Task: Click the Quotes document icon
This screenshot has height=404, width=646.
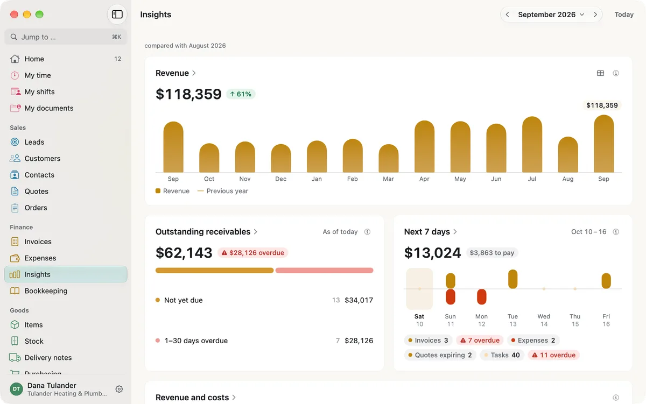Action: [x=15, y=191]
